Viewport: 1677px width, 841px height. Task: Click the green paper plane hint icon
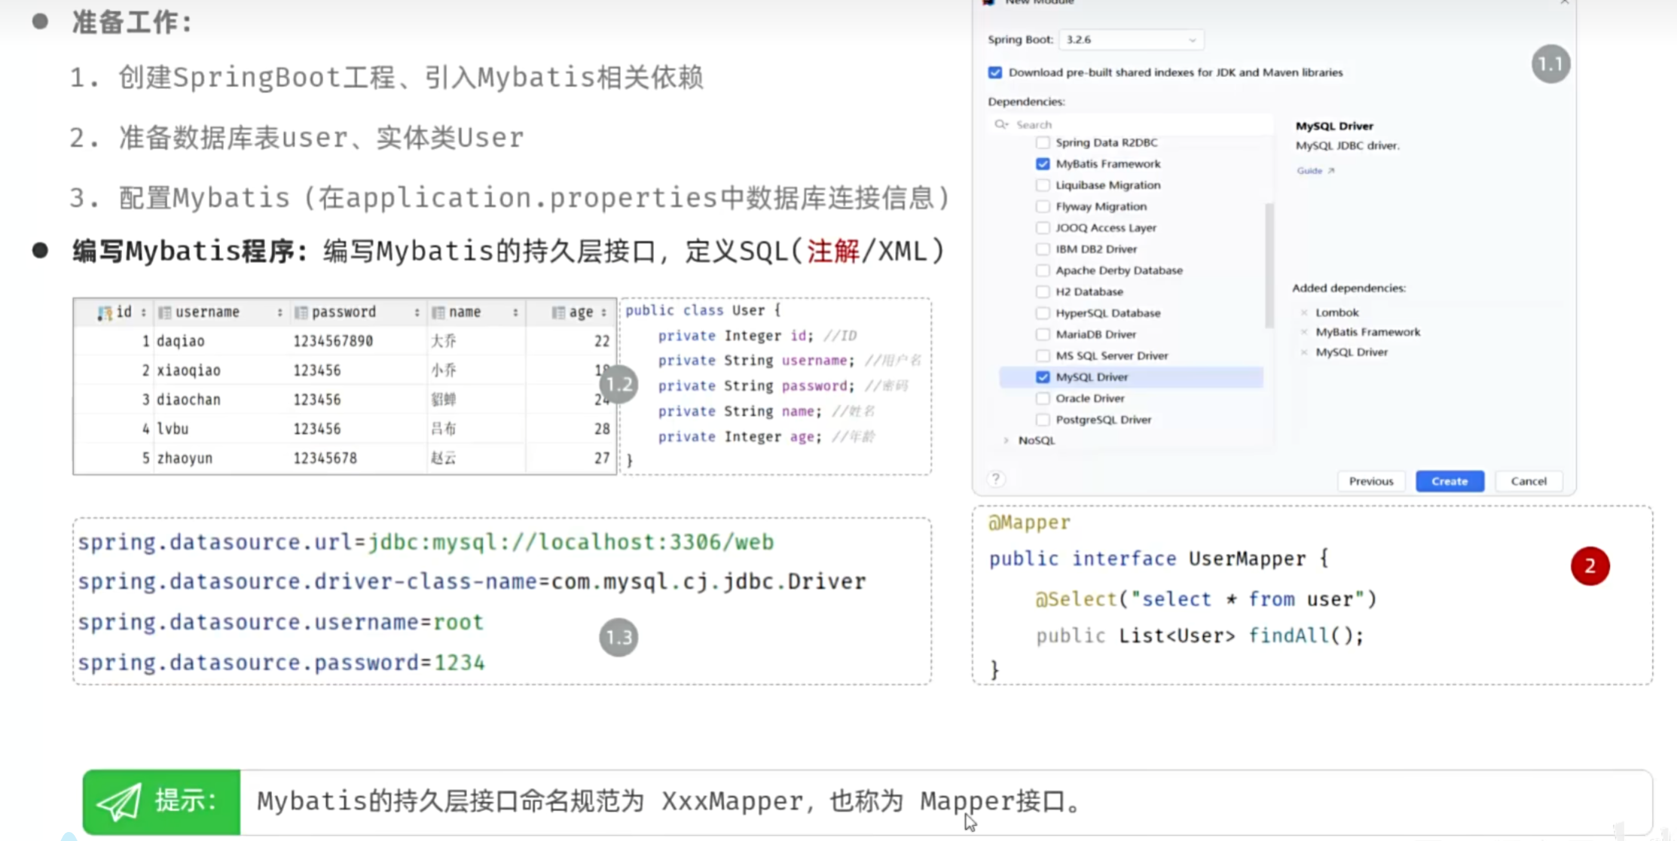click(x=119, y=801)
